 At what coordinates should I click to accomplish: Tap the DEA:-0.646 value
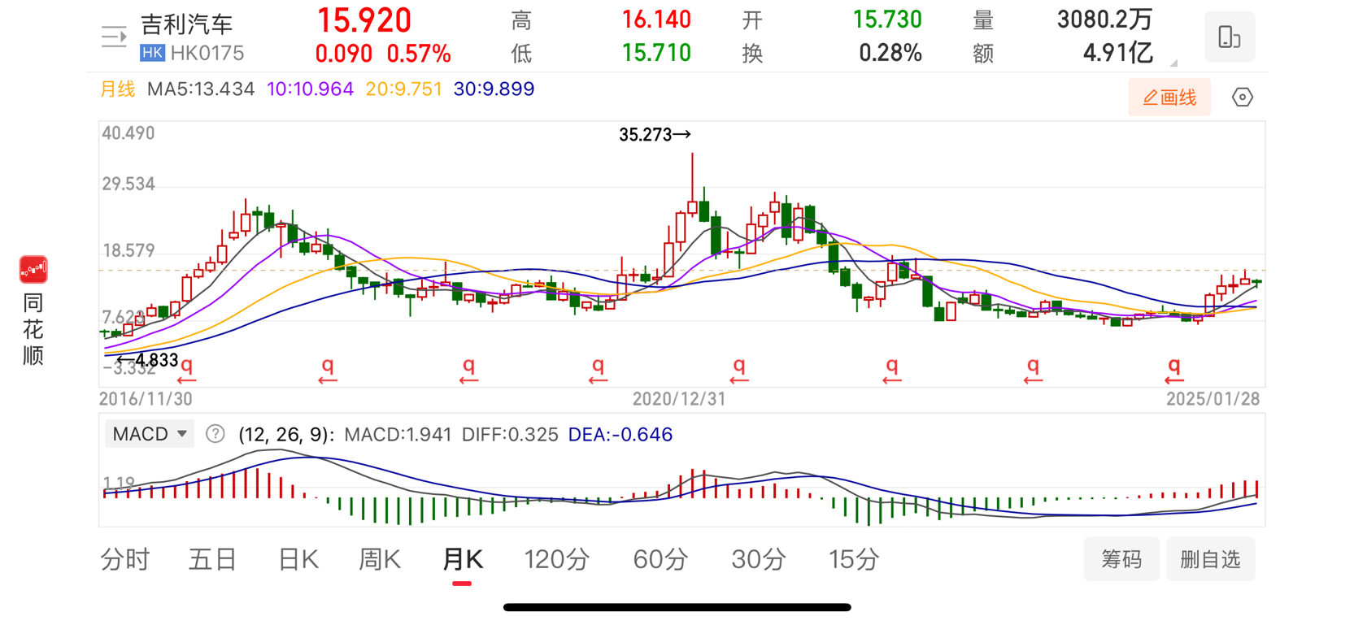620,434
